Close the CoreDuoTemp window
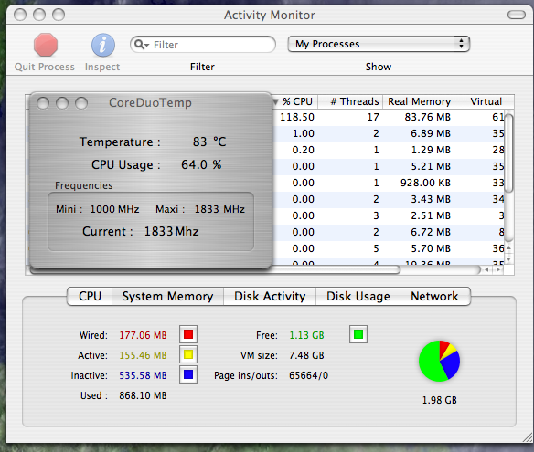The image size is (534, 452). (43, 103)
